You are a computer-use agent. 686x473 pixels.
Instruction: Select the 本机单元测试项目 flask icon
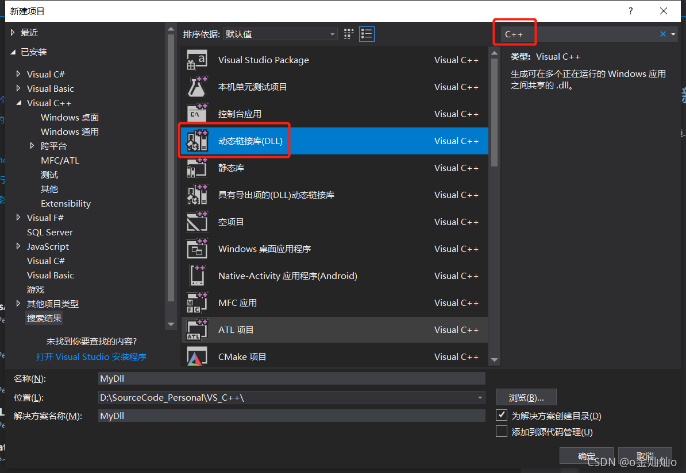197,87
